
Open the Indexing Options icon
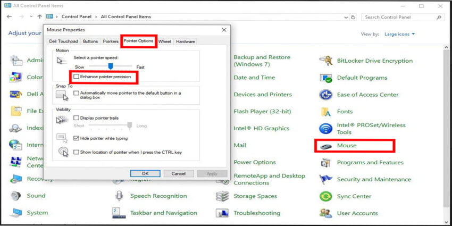coord(15,128)
